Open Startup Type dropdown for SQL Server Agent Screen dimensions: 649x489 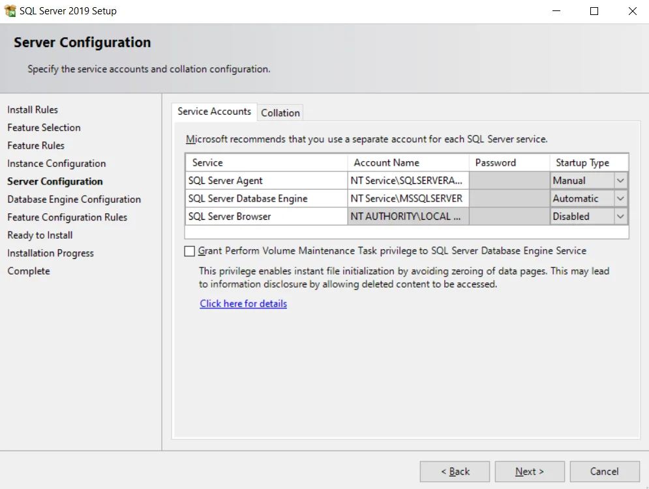point(620,181)
